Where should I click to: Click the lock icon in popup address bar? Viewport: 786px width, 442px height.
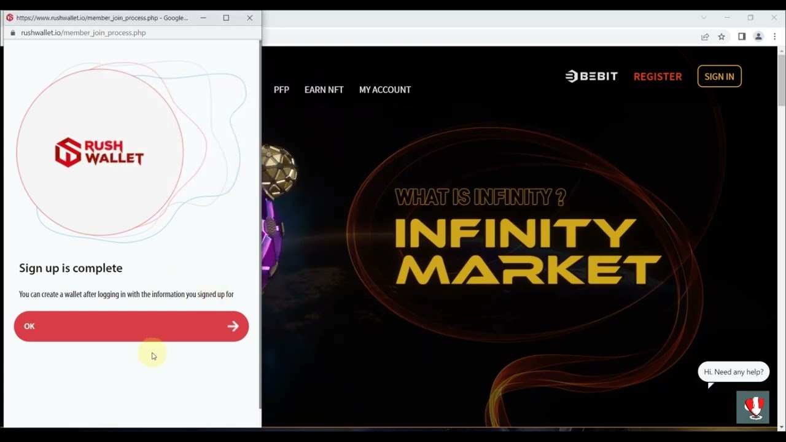pyautogui.click(x=12, y=33)
